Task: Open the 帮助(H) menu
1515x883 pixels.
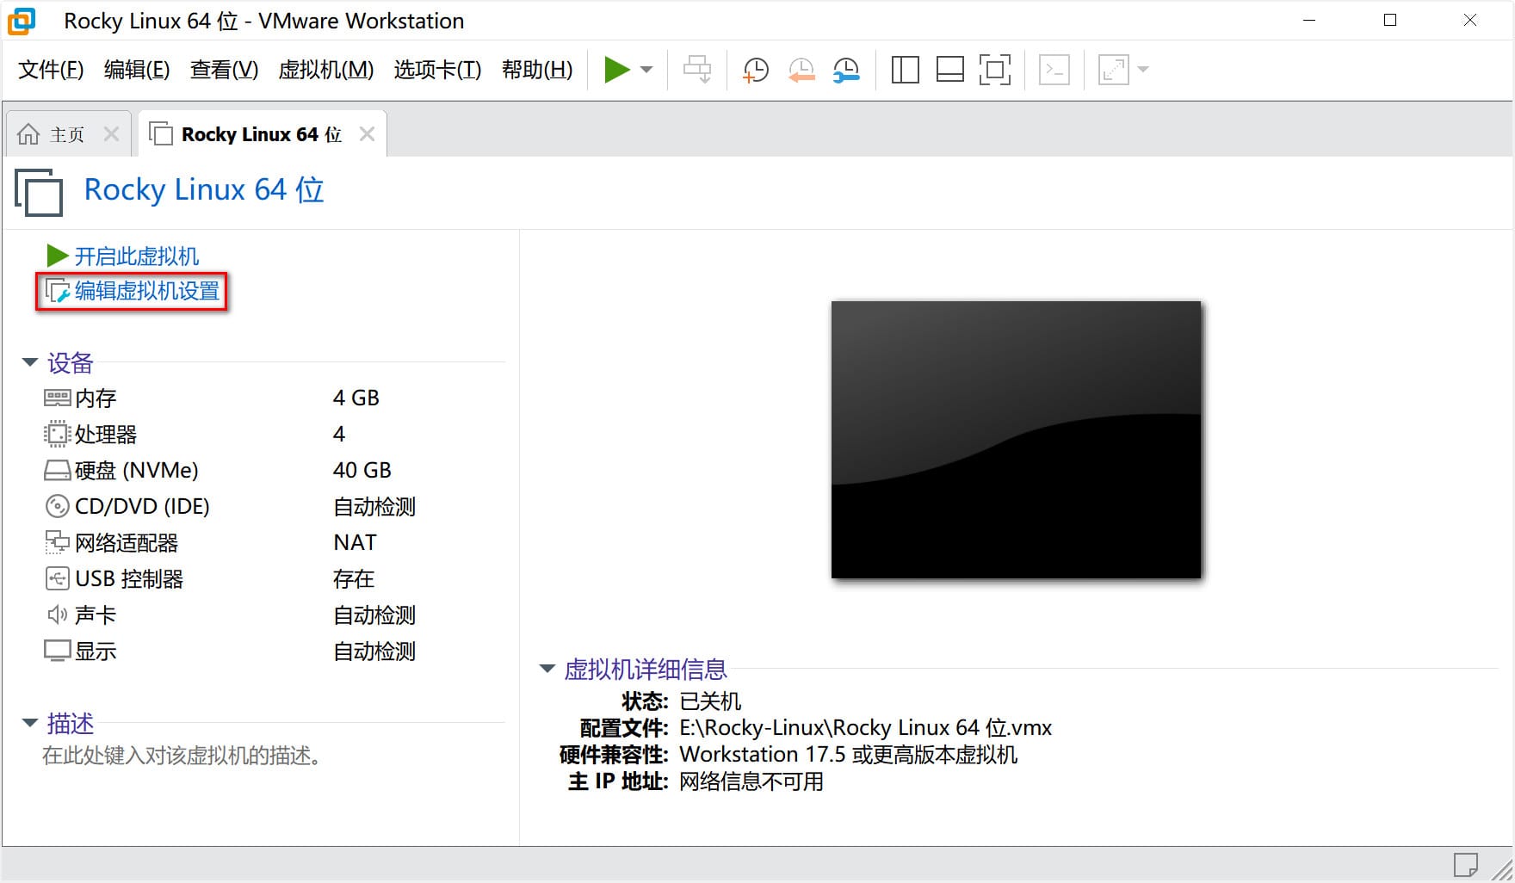Action: point(537,70)
